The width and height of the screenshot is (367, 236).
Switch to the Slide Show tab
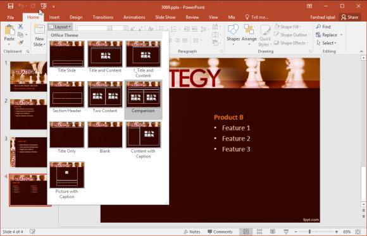165,17
